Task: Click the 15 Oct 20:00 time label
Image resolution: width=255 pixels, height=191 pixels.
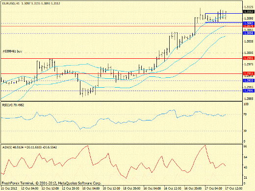Action: click(x=132, y=188)
